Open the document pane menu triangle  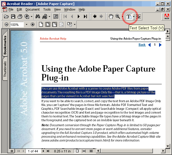pyautogui.click(x=168, y=31)
